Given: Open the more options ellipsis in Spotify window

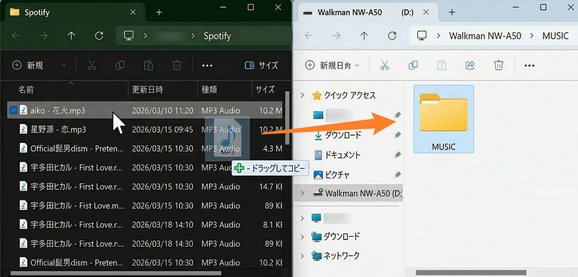Looking at the screenshot, I should tap(208, 66).
